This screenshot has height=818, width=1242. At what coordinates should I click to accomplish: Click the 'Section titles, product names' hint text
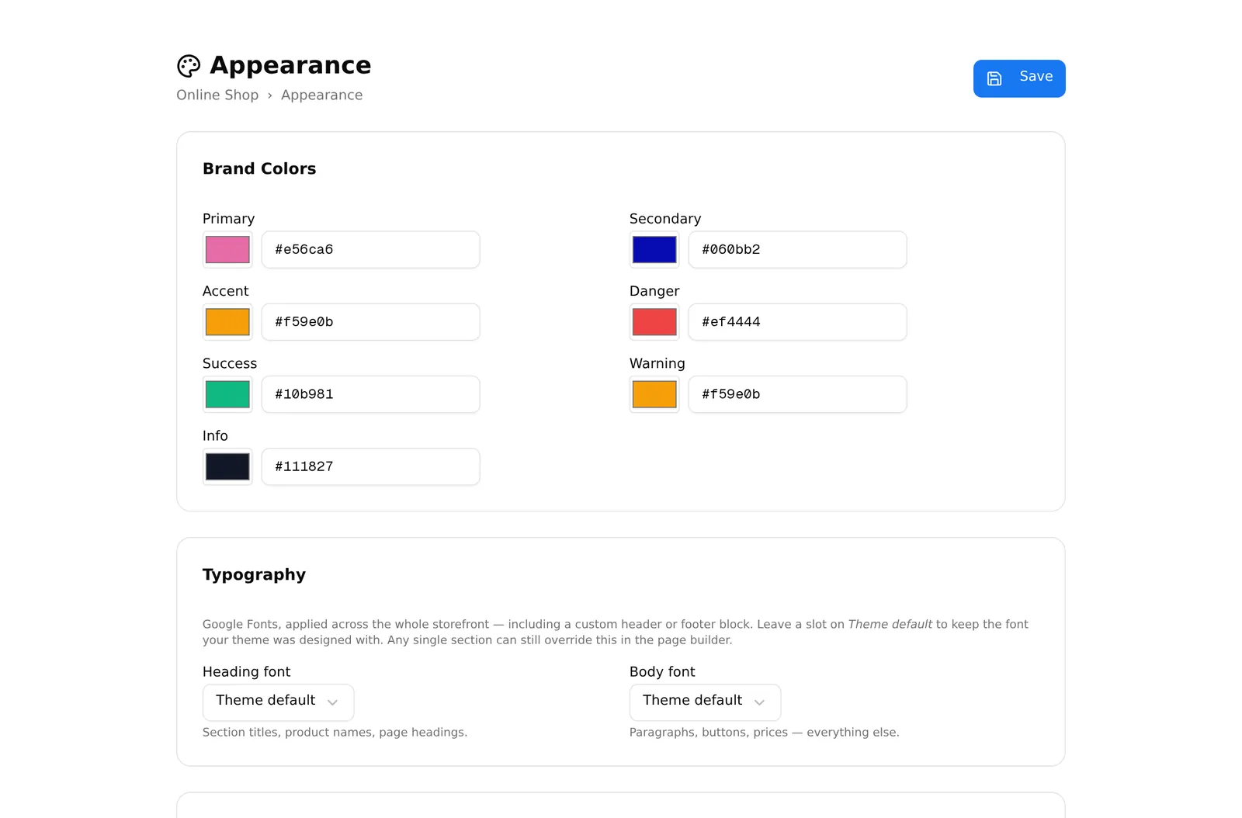(335, 732)
